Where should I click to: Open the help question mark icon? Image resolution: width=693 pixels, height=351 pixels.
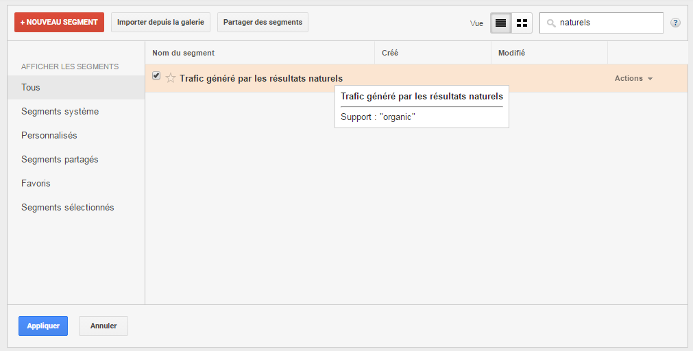click(675, 23)
